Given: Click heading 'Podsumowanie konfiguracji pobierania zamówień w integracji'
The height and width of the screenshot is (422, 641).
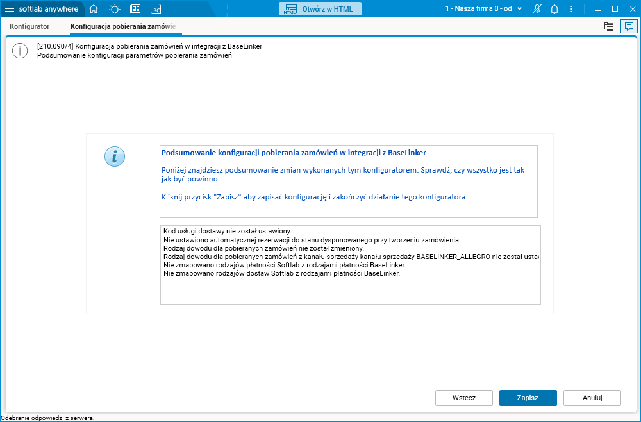Looking at the screenshot, I should coord(294,153).
